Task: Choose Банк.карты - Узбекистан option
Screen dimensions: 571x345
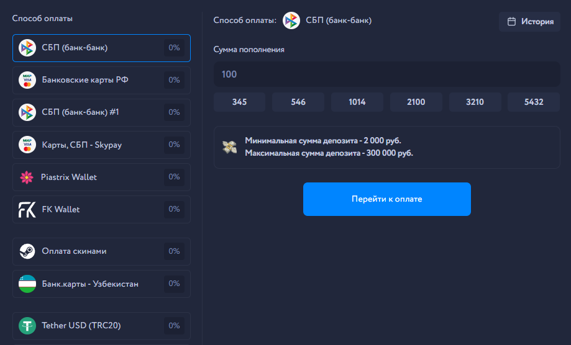Action: [102, 284]
